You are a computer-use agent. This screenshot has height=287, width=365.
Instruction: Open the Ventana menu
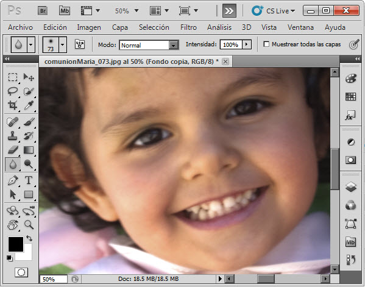[300, 27]
